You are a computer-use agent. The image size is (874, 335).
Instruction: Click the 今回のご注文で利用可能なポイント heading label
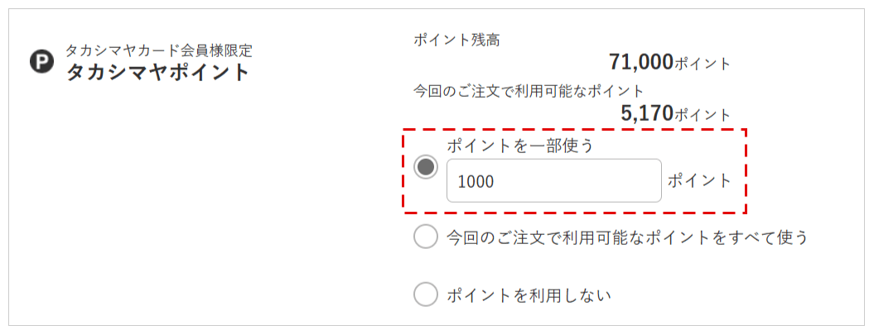[x=529, y=91]
